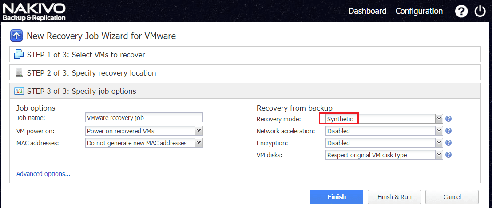The width and height of the screenshot is (492, 208).
Task: Show help for Network acceleration
Action: pyautogui.click(x=448, y=131)
